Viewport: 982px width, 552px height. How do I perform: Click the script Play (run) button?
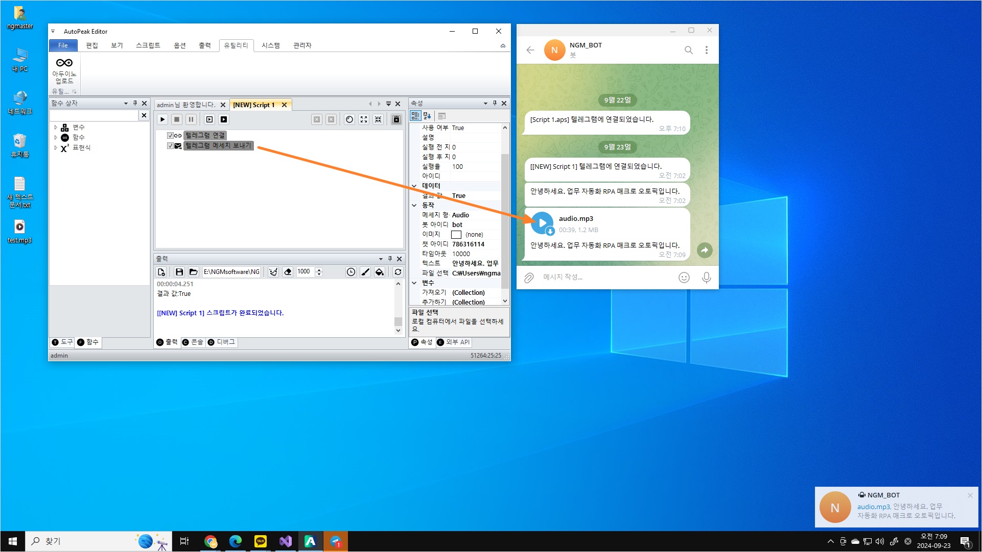(162, 119)
